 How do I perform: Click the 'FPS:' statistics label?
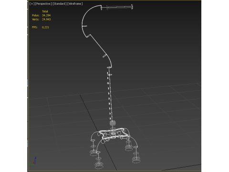35,27
